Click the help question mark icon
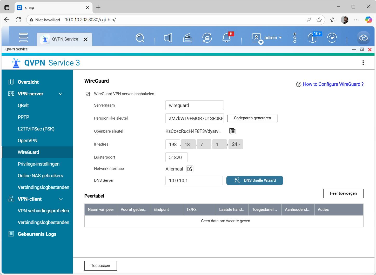376x275 pixels. click(x=299, y=84)
